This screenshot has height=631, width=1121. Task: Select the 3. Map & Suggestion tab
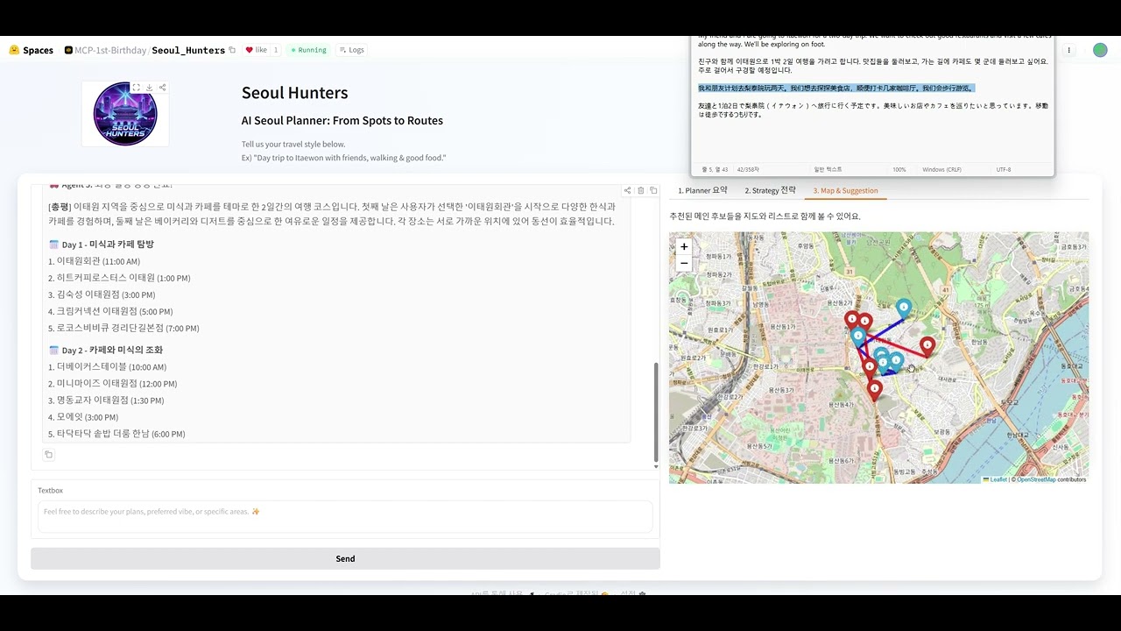click(x=845, y=190)
